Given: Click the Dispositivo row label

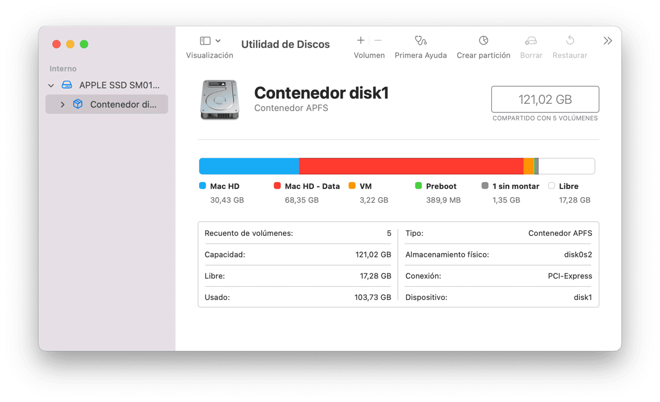Looking at the screenshot, I should click(x=427, y=298).
